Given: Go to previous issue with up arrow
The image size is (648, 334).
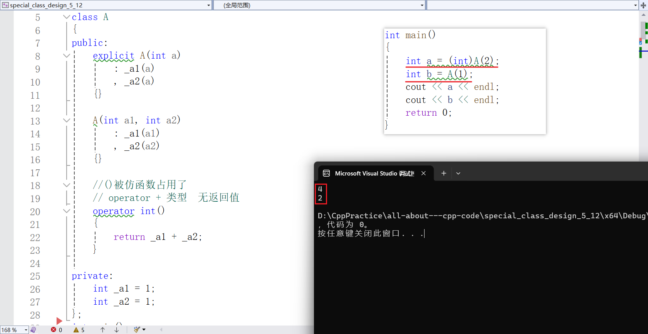Looking at the screenshot, I should coord(102,330).
